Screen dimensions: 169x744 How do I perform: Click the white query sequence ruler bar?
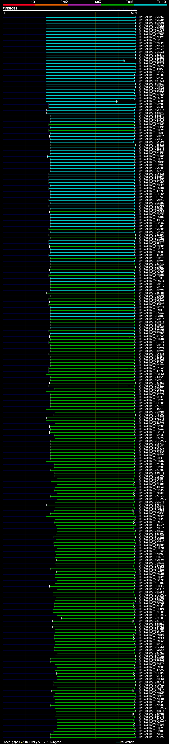click(70, 11)
